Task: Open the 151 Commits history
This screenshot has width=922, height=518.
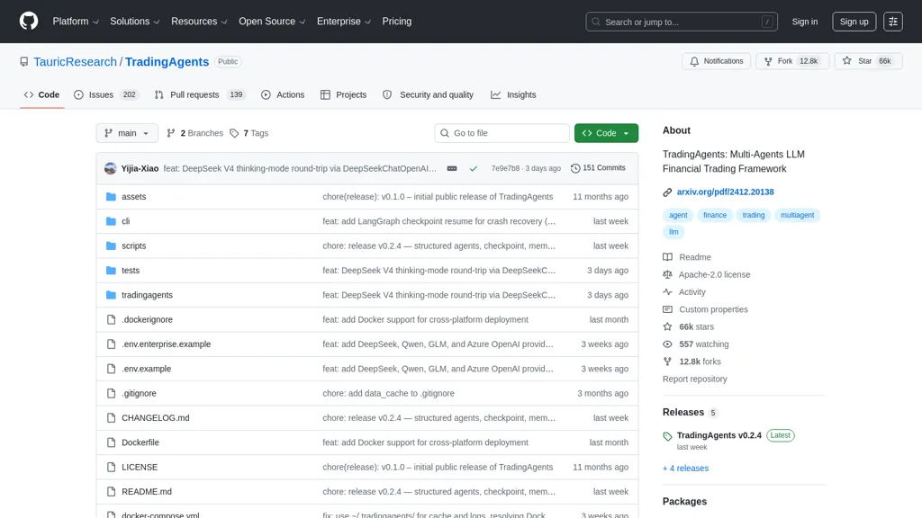Action: click(x=598, y=168)
